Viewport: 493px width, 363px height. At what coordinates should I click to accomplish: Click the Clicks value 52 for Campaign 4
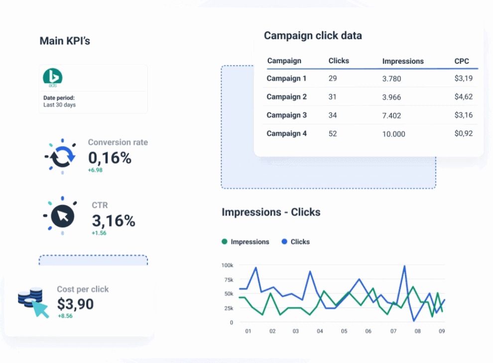click(333, 133)
